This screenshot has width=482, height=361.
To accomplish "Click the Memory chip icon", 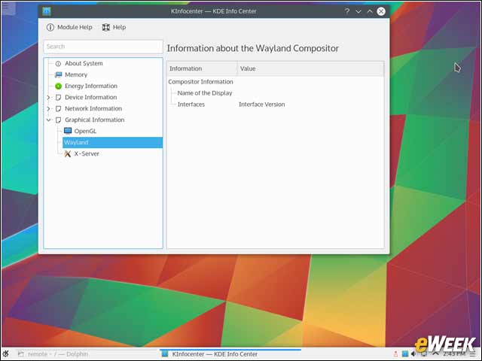I will (x=58, y=75).
